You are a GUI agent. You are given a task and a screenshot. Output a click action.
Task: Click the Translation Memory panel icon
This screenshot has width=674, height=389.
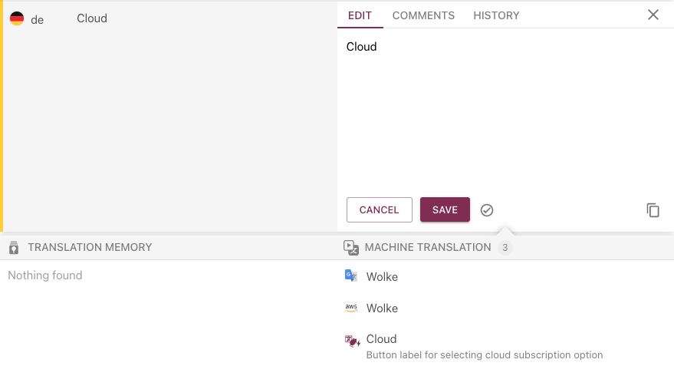tap(14, 248)
